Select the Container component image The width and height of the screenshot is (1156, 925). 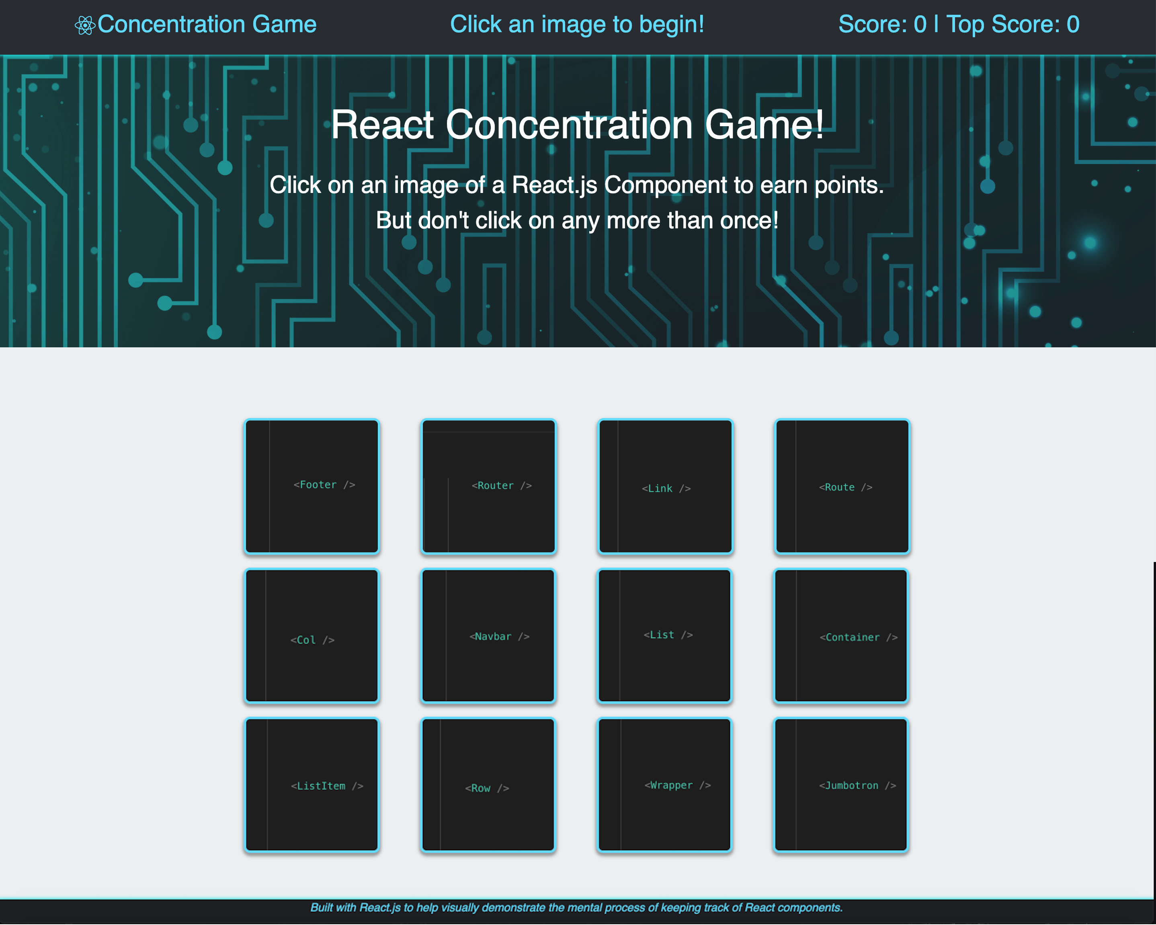tap(841, 636)
